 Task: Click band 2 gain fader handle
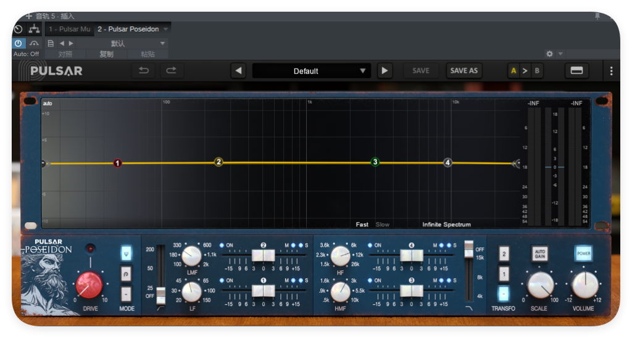(x=263, y=255)
